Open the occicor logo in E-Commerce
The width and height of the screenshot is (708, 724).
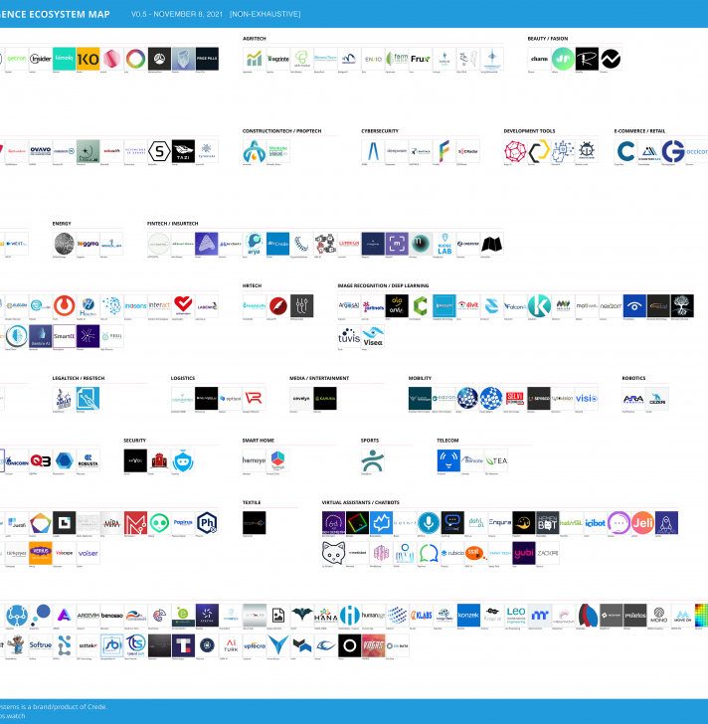[696, 151]
